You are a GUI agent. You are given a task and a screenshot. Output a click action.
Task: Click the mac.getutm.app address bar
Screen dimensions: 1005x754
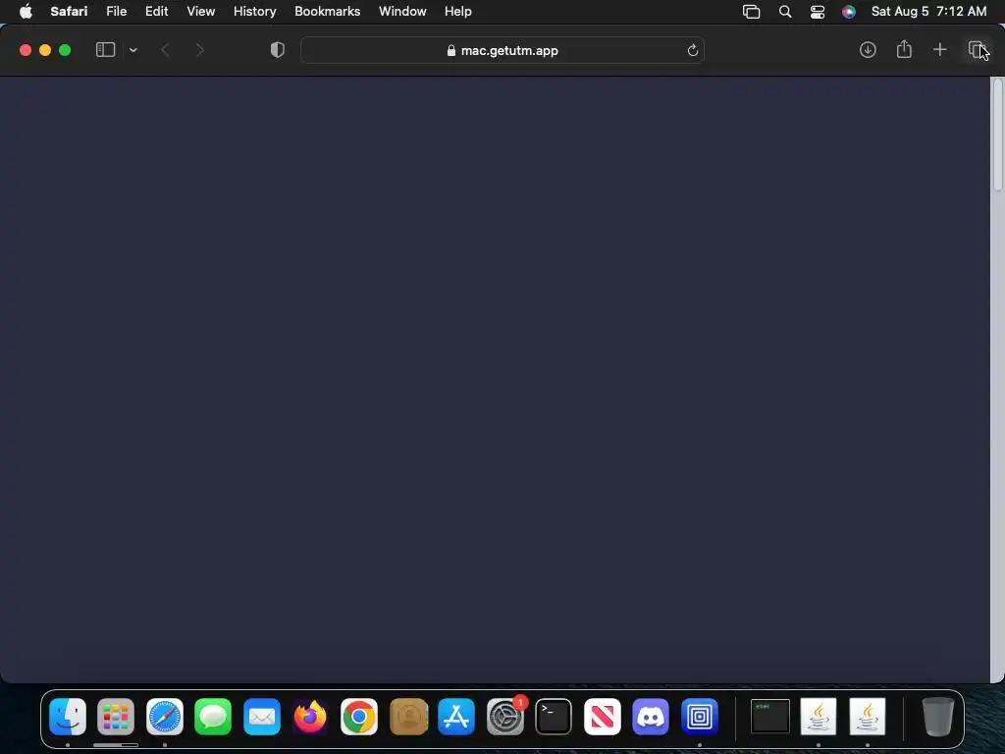[502, 51]
